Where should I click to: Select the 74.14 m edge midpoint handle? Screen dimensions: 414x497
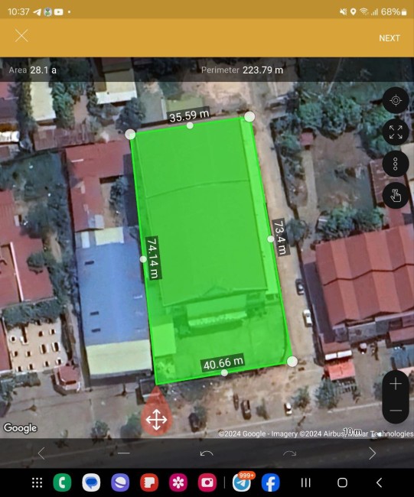point(143,259)
